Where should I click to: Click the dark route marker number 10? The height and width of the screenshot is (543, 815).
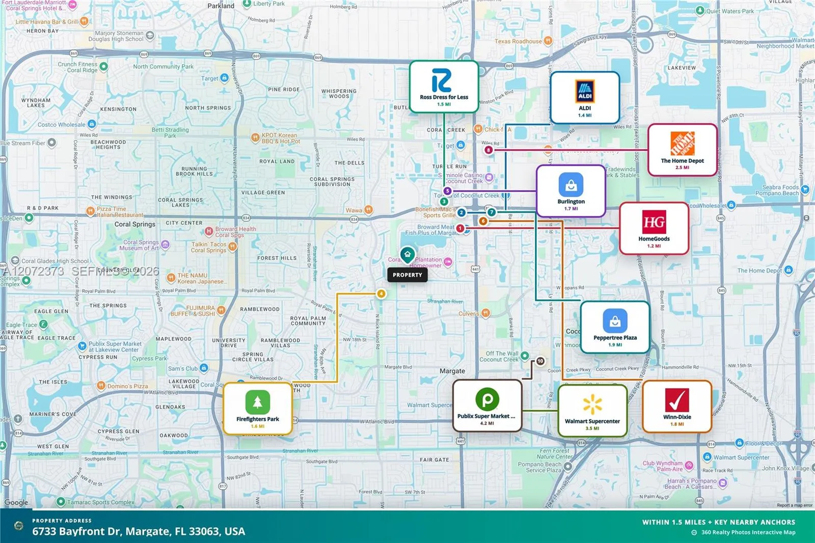tap(540, 361)
